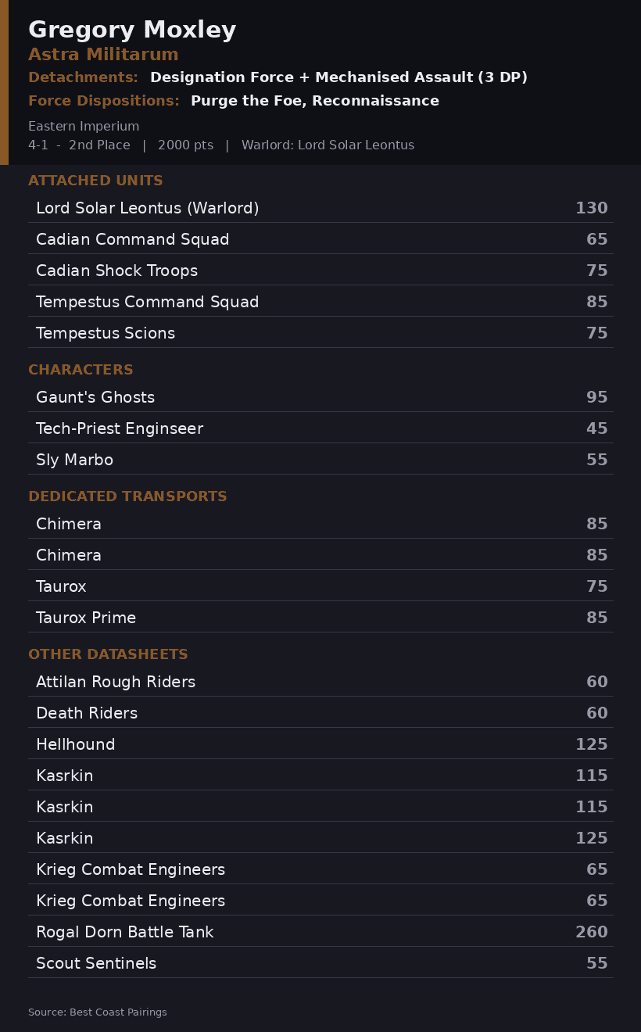Click the 260 points value for Rogal Dorn

592,931
